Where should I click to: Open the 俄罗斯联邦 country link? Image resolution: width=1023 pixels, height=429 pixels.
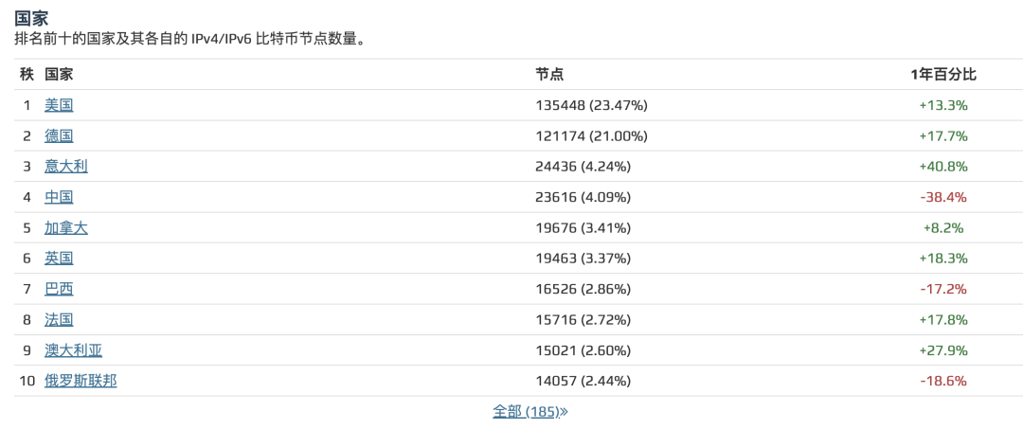point(81,381)
